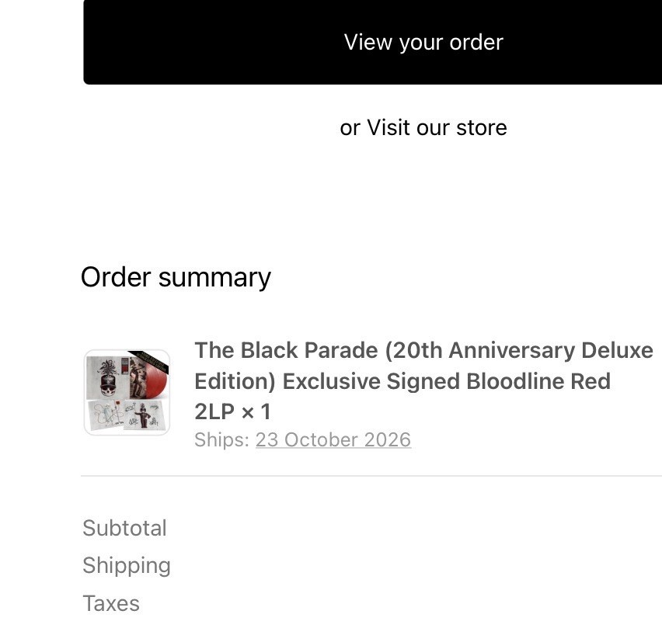Click the 23 October 2026 ship date
662x642 pixels.
(x=333, y=439)
